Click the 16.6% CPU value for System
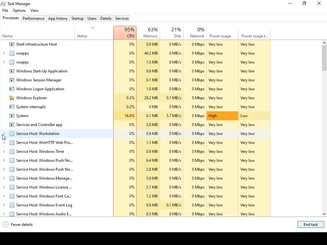327x245 pixels. pos(130,116)
